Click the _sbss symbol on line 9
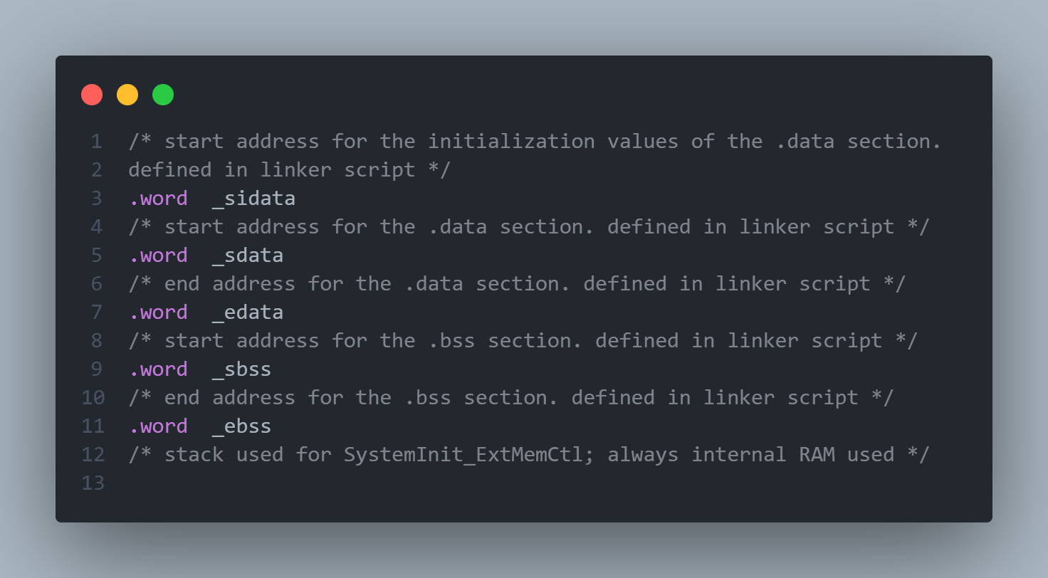This screenshot has width=1048, height=578. [241, 369]
